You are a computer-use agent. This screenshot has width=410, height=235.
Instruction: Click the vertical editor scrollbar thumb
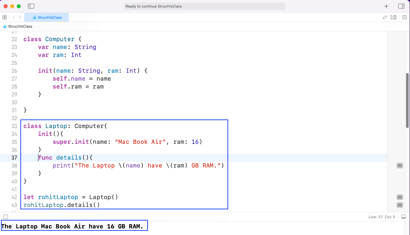[407, 100]
